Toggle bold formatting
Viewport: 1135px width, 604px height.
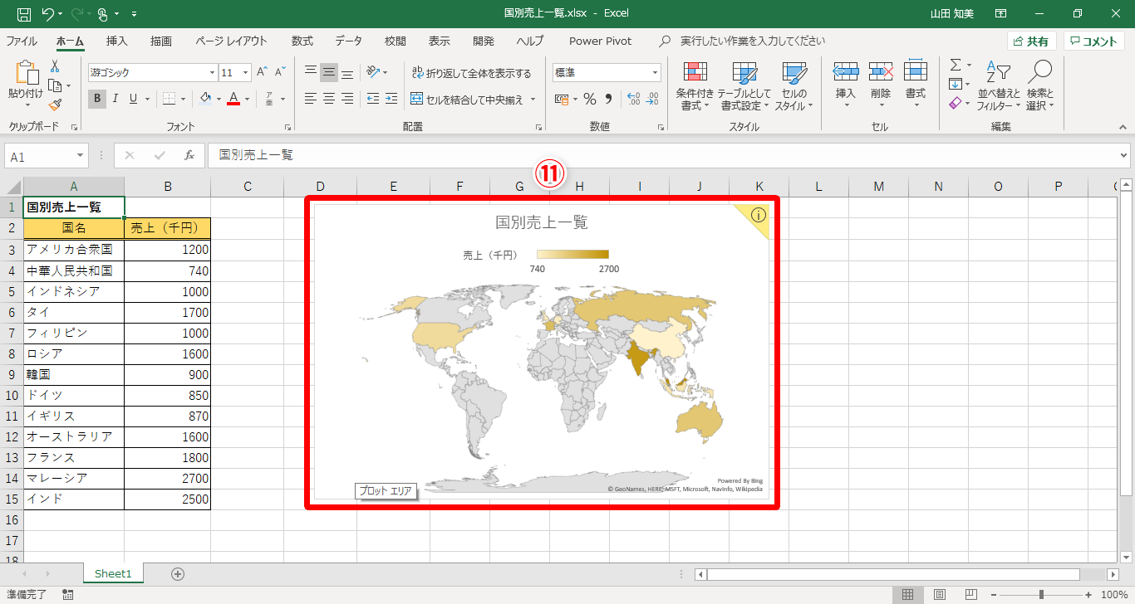coord(97,99)
